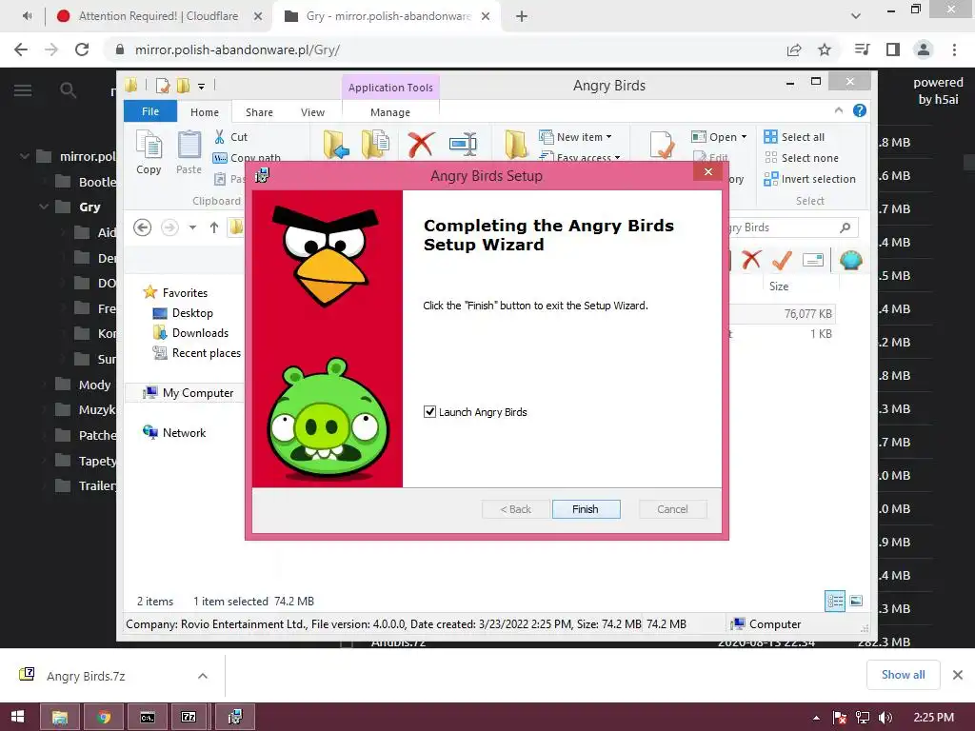This screenshot has height=731, width=975.
Task: Open the Mody folder in the tree
Action: coord(84,385)
